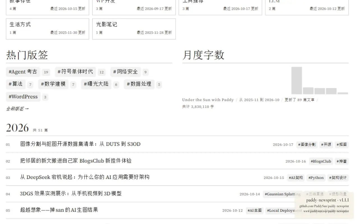Read the DeepSeek 宕机 architecture article
The width and height of the screenshot is (359, 224).
coord(85,177)
